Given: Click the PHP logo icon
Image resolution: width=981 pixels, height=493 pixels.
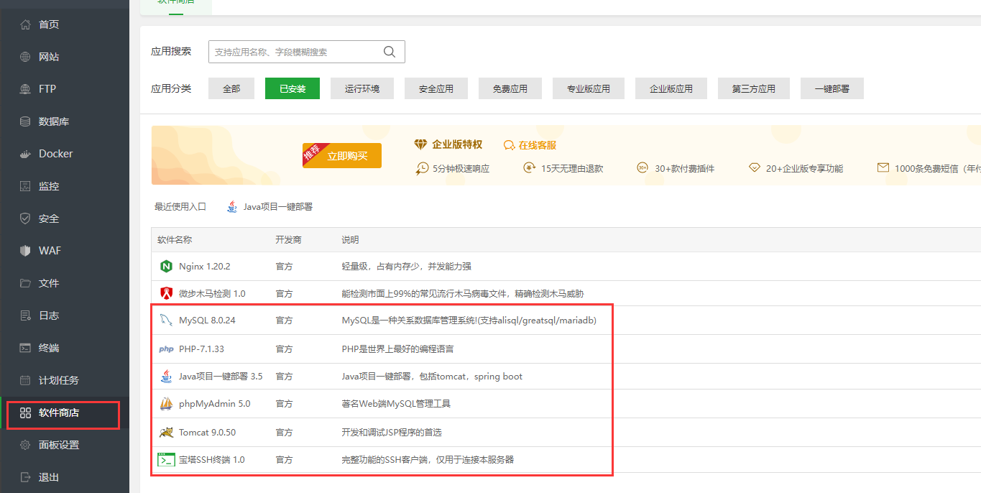Looking at the screenshot, I should pyautogui.click(x=166, y=349).
